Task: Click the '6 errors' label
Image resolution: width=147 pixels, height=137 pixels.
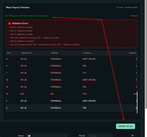Action: 134,16
